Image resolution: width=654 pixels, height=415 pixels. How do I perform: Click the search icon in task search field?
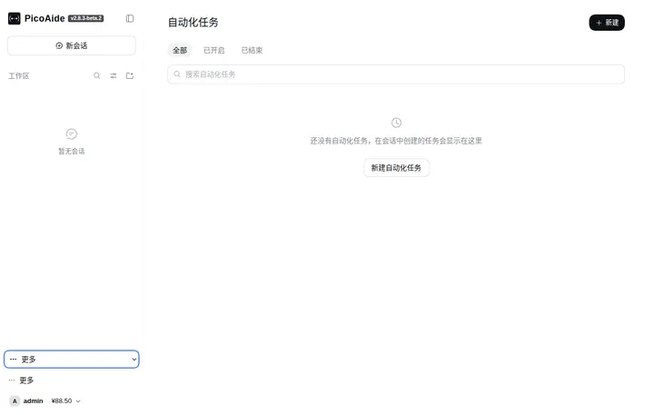coord(177,74)
